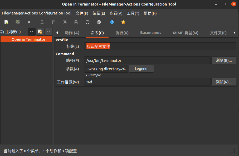Screen dimensions: 239x156
Task: Delete the action with the trash icon
Action: tap(76, 22)
